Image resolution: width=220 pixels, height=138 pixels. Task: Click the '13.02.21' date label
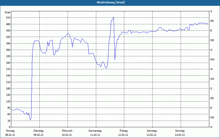[152, 135]
